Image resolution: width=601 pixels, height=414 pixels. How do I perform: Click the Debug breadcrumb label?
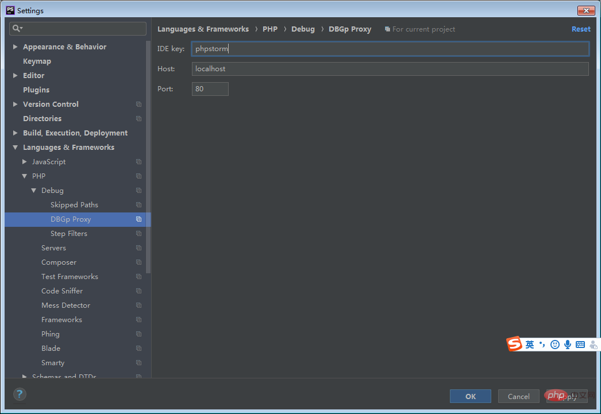303,29
